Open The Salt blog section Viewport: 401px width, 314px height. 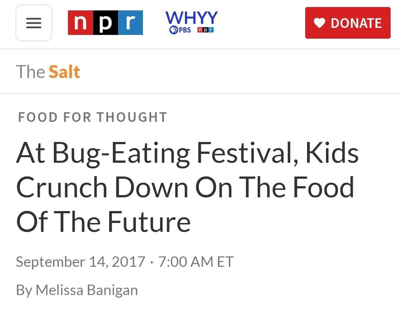(48, 71)
